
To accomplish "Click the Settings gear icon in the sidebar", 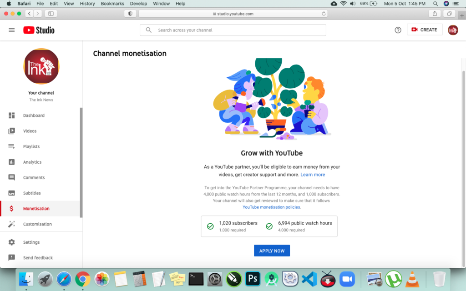I will [x=11, y=242].
